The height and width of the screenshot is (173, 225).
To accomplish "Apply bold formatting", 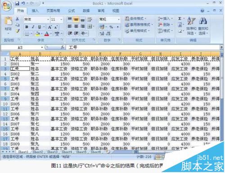I will click(27, 27).
